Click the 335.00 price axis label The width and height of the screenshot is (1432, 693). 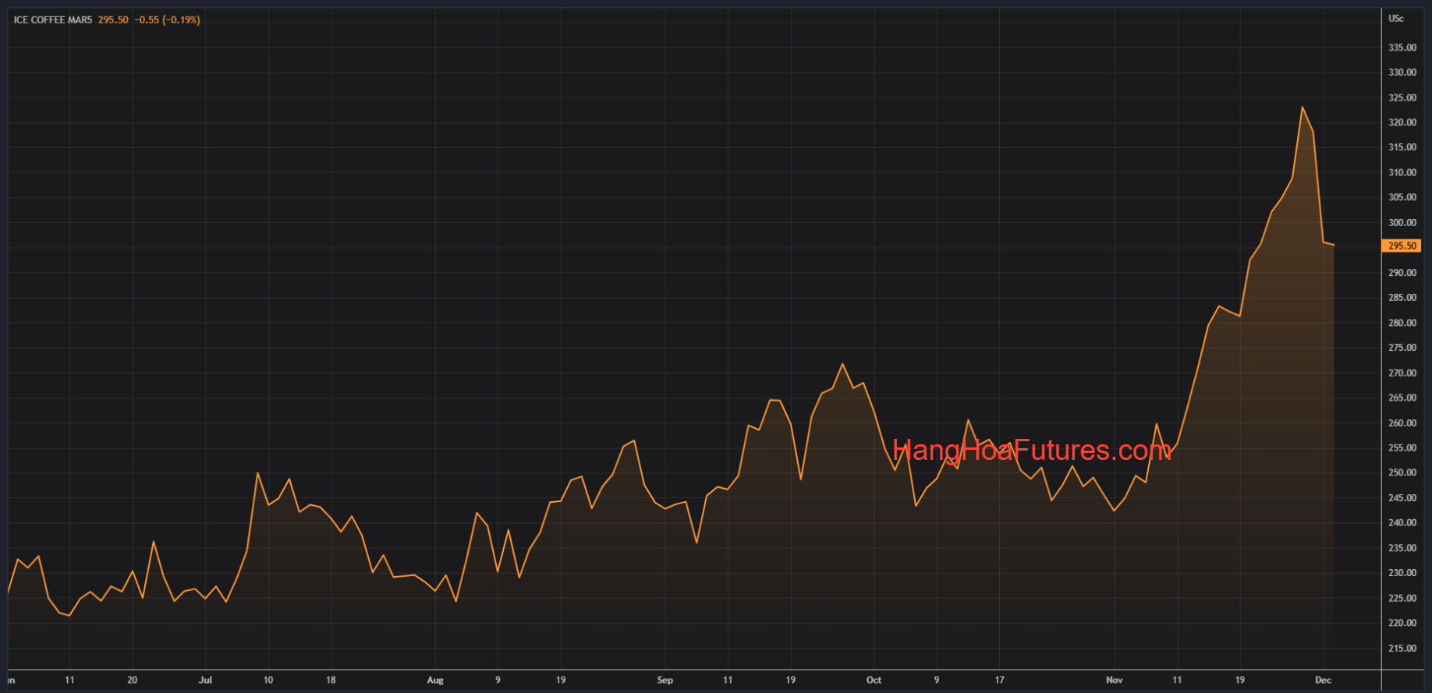(x=1402, y=48)
